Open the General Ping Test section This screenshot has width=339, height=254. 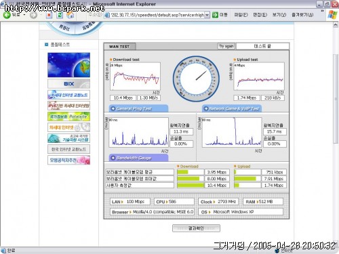click(138, 108)
